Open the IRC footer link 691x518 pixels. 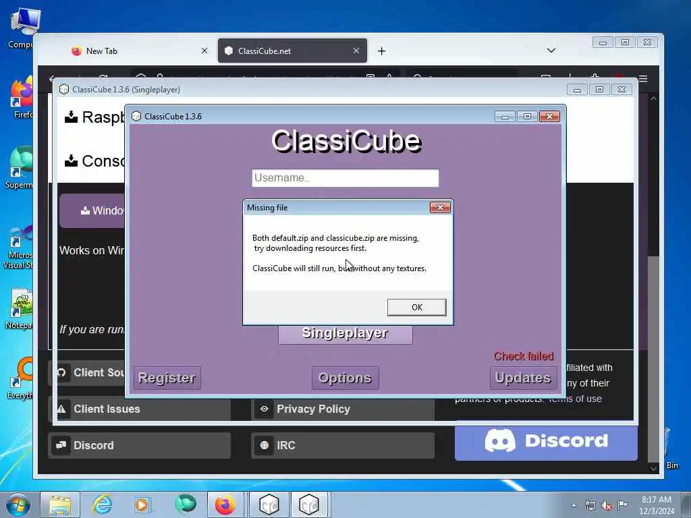tap(342, 445)
